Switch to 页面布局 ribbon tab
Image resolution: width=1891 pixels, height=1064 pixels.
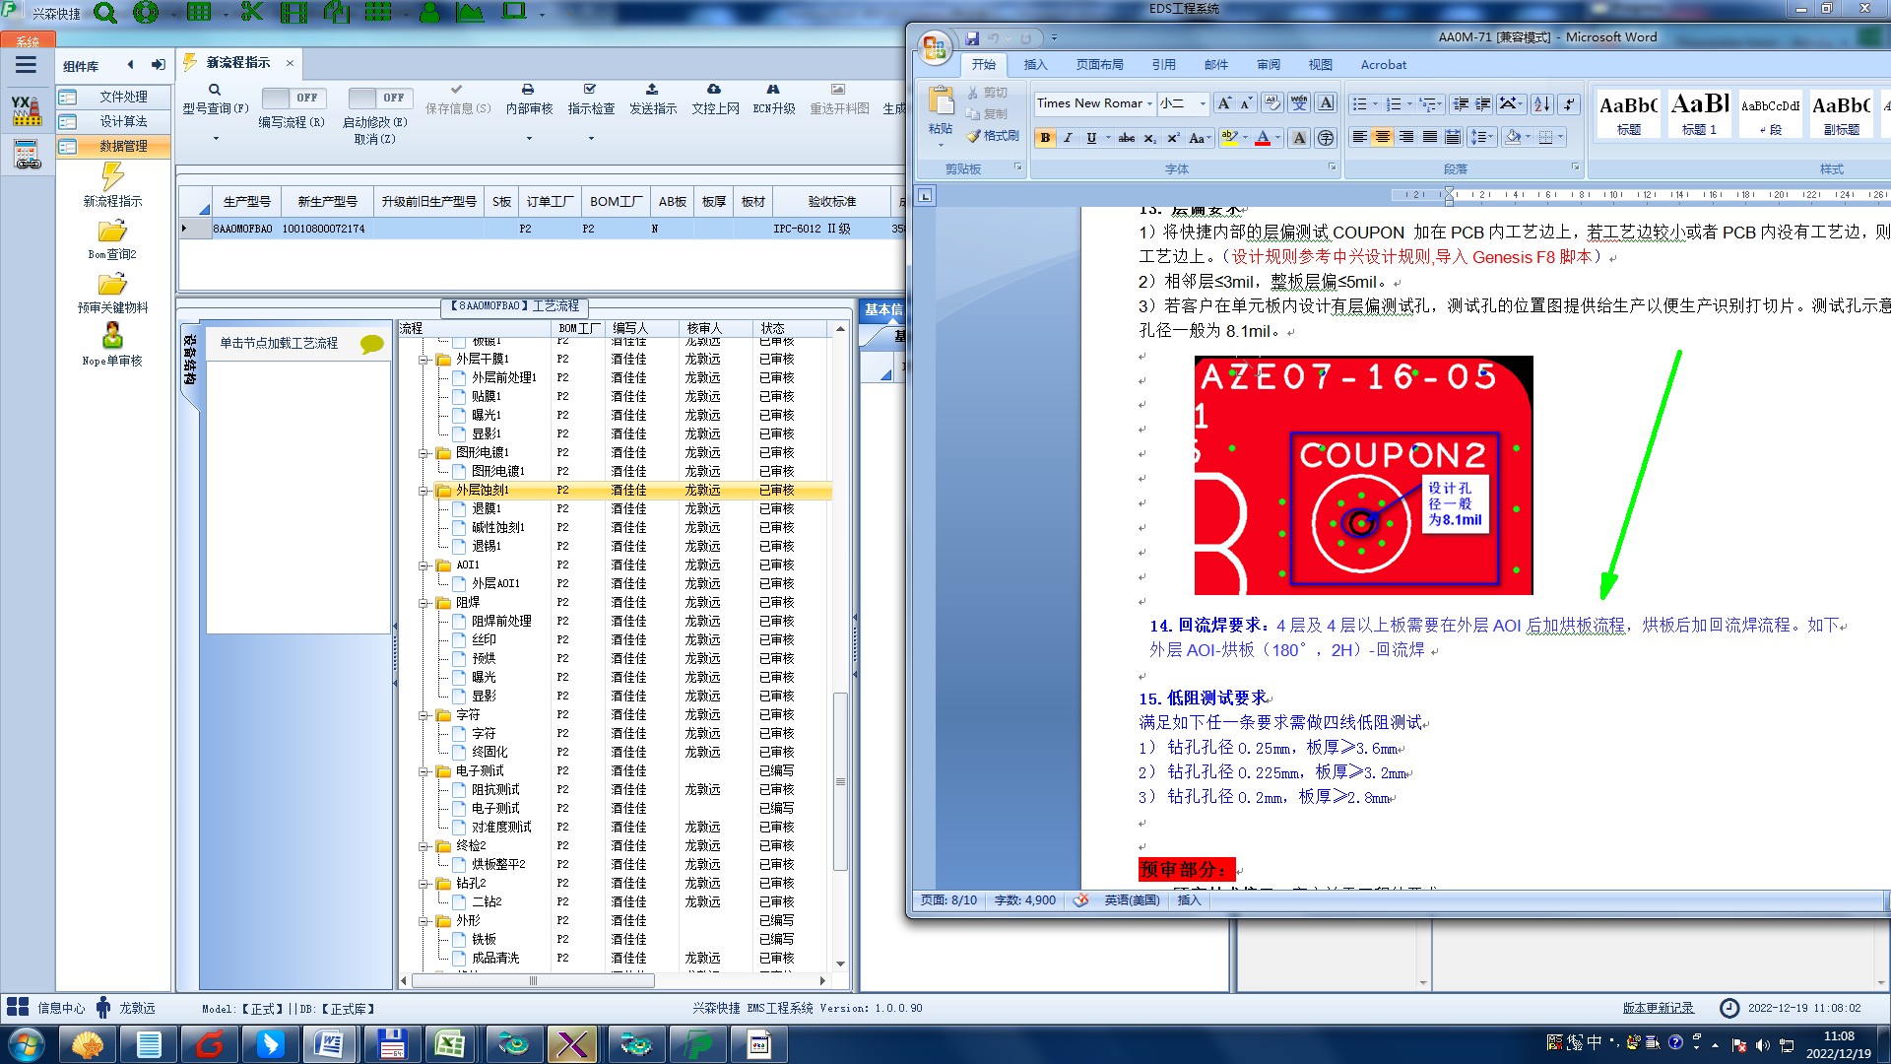[1099, 65]
